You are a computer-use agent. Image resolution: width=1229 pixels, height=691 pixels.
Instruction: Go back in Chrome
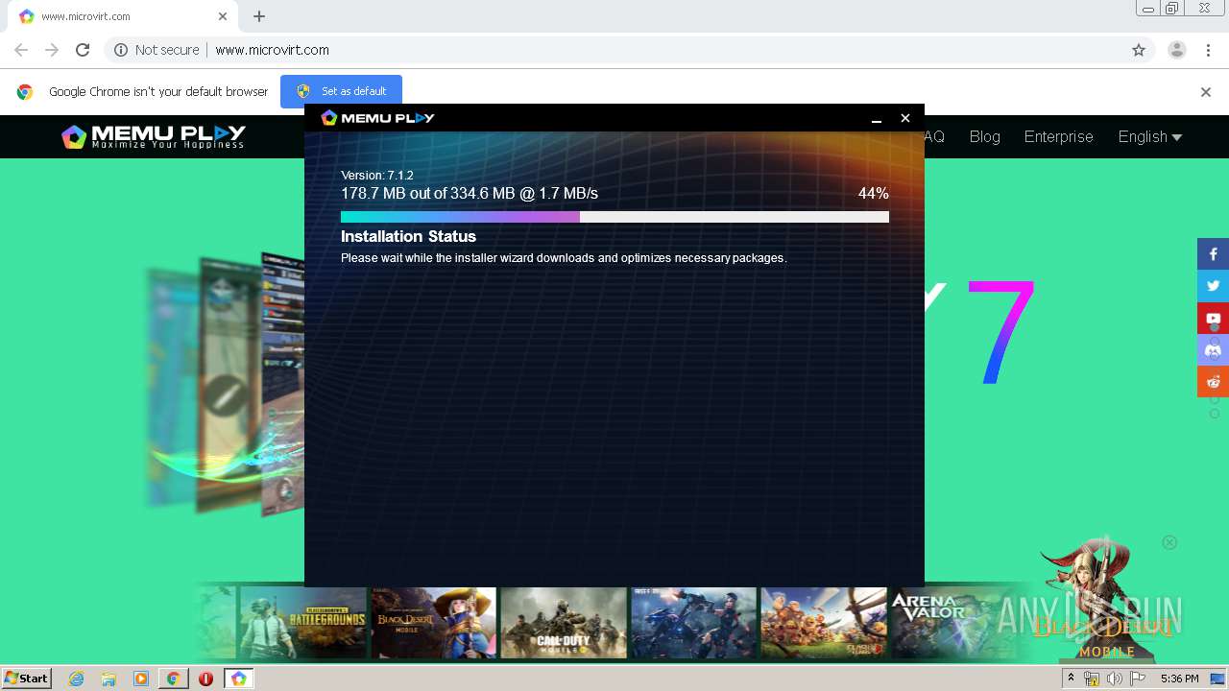(21, 50)
